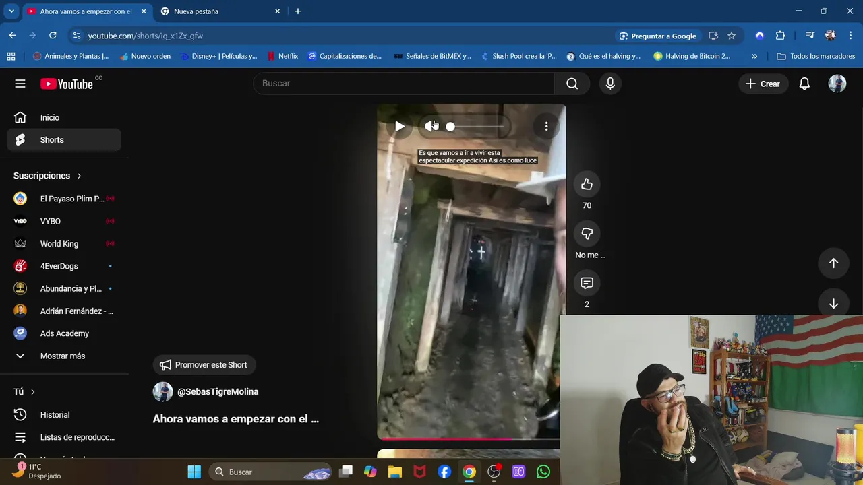Click the search magnifier button on YouTube
This screenshot has width=863, height=485.
click(572, 84)
